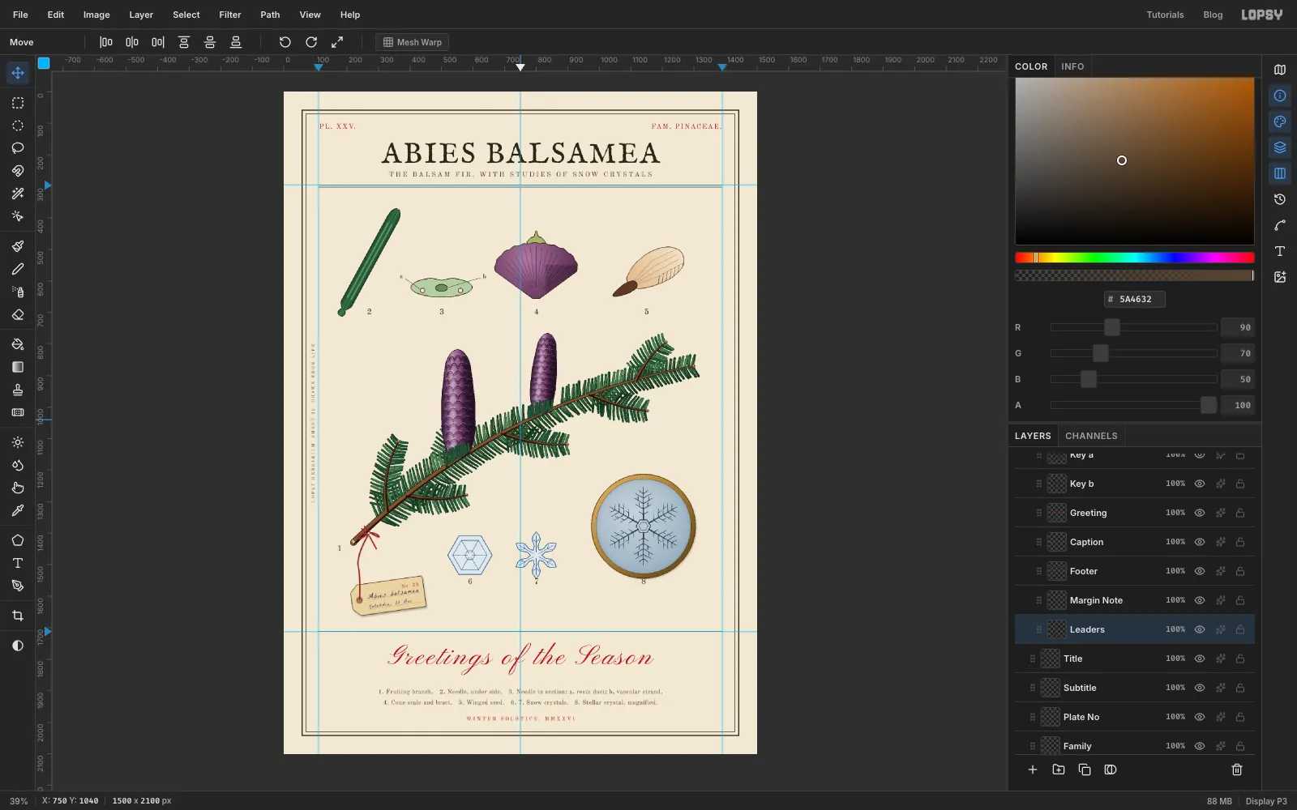The height and width of the screenshot is (810, 1297).
Task: Open the Blog link
Action: tap(1213, 15)
